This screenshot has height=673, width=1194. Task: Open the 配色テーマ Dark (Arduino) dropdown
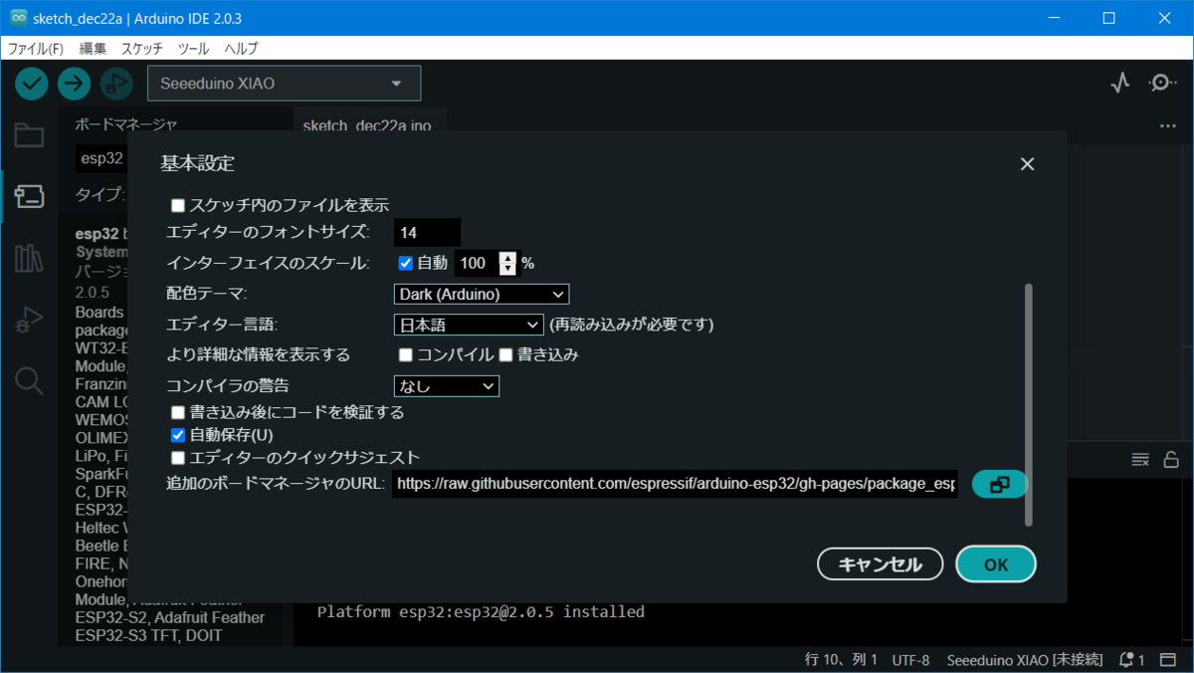(x=482, y=294)
